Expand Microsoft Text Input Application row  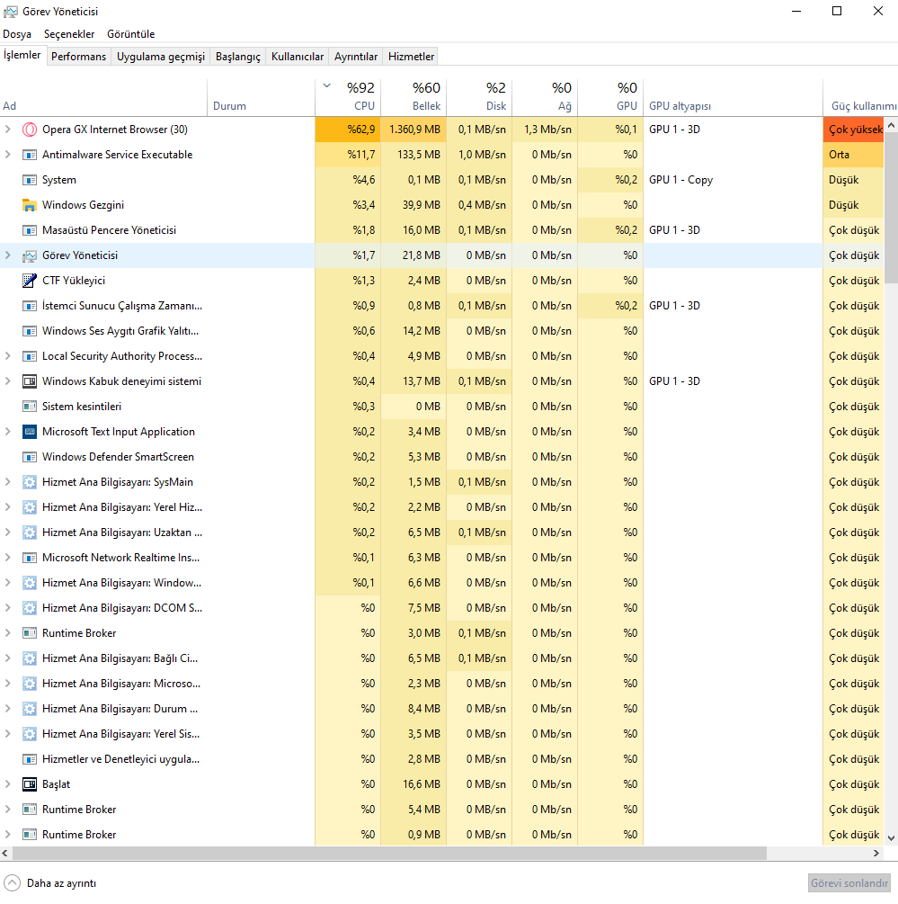tap(7, 432)
